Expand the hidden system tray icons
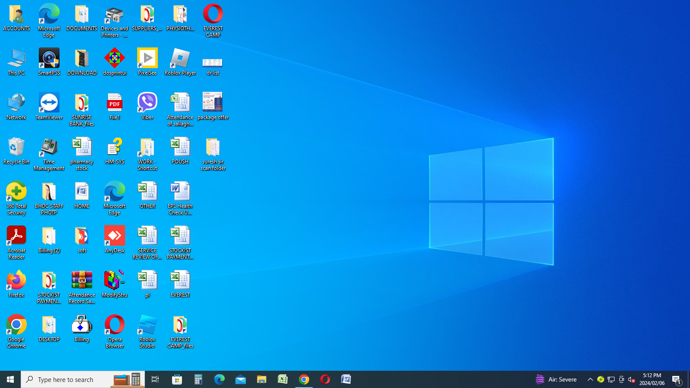The height and width of the screenshot is (388, 690). (x=590, y=379)
